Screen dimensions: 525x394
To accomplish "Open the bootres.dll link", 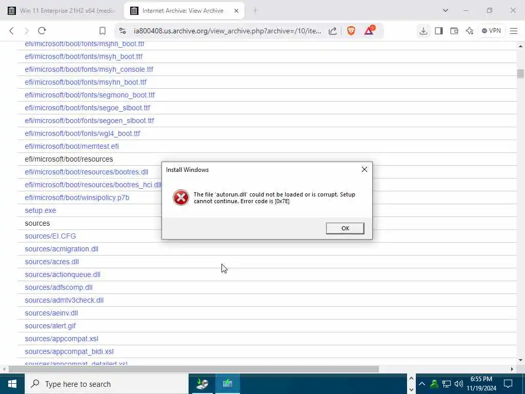I will pos(86,172).
